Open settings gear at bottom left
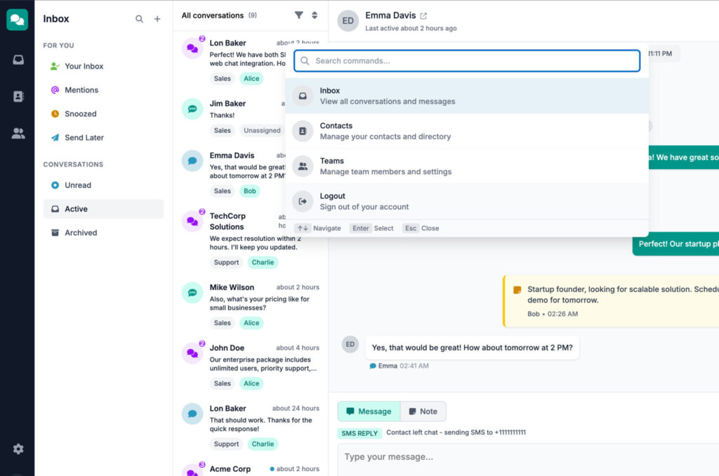The image size is (719, 476). (x=18, y=449)
